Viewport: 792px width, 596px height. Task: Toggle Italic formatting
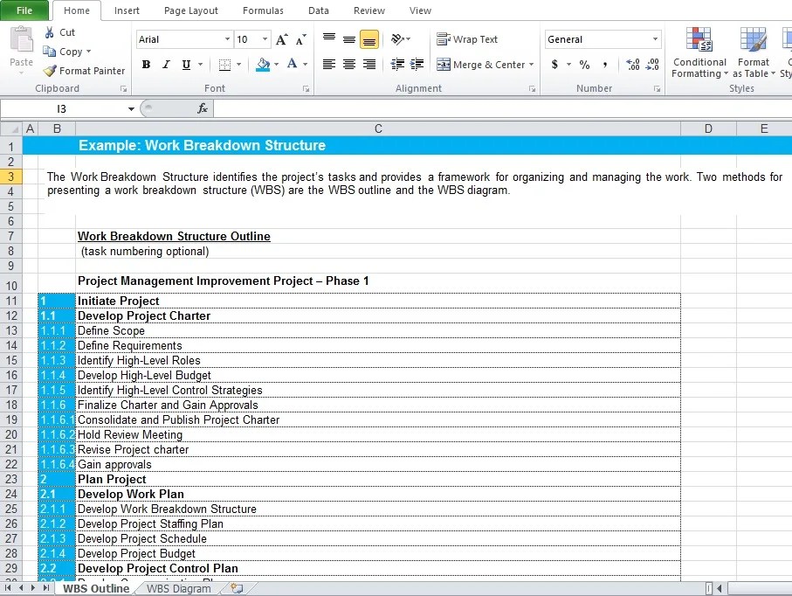pyautogui.click(x=166, y=64)
